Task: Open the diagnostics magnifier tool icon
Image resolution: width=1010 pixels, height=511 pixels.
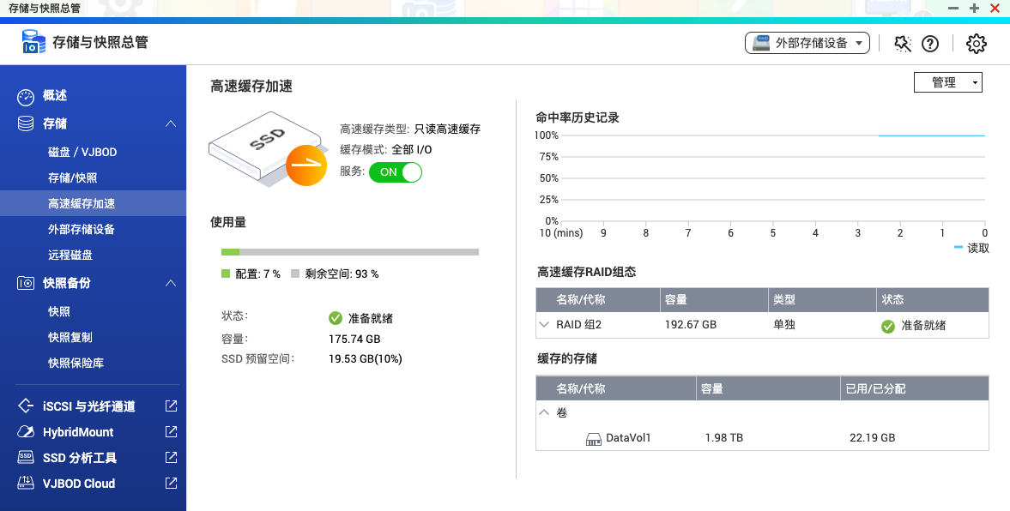Action: click(901, 43)
